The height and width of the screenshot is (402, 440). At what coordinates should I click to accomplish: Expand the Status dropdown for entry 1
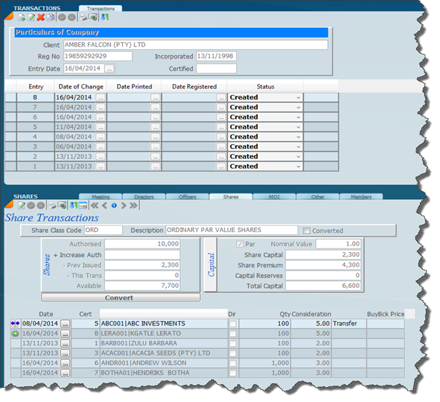(x=298, y=166)
